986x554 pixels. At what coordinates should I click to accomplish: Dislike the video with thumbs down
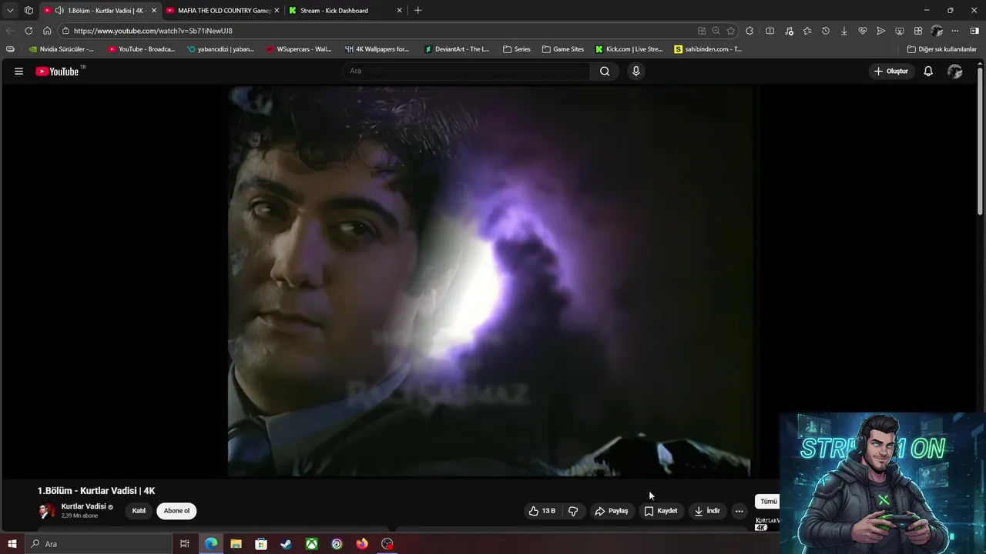click(573, 511)
